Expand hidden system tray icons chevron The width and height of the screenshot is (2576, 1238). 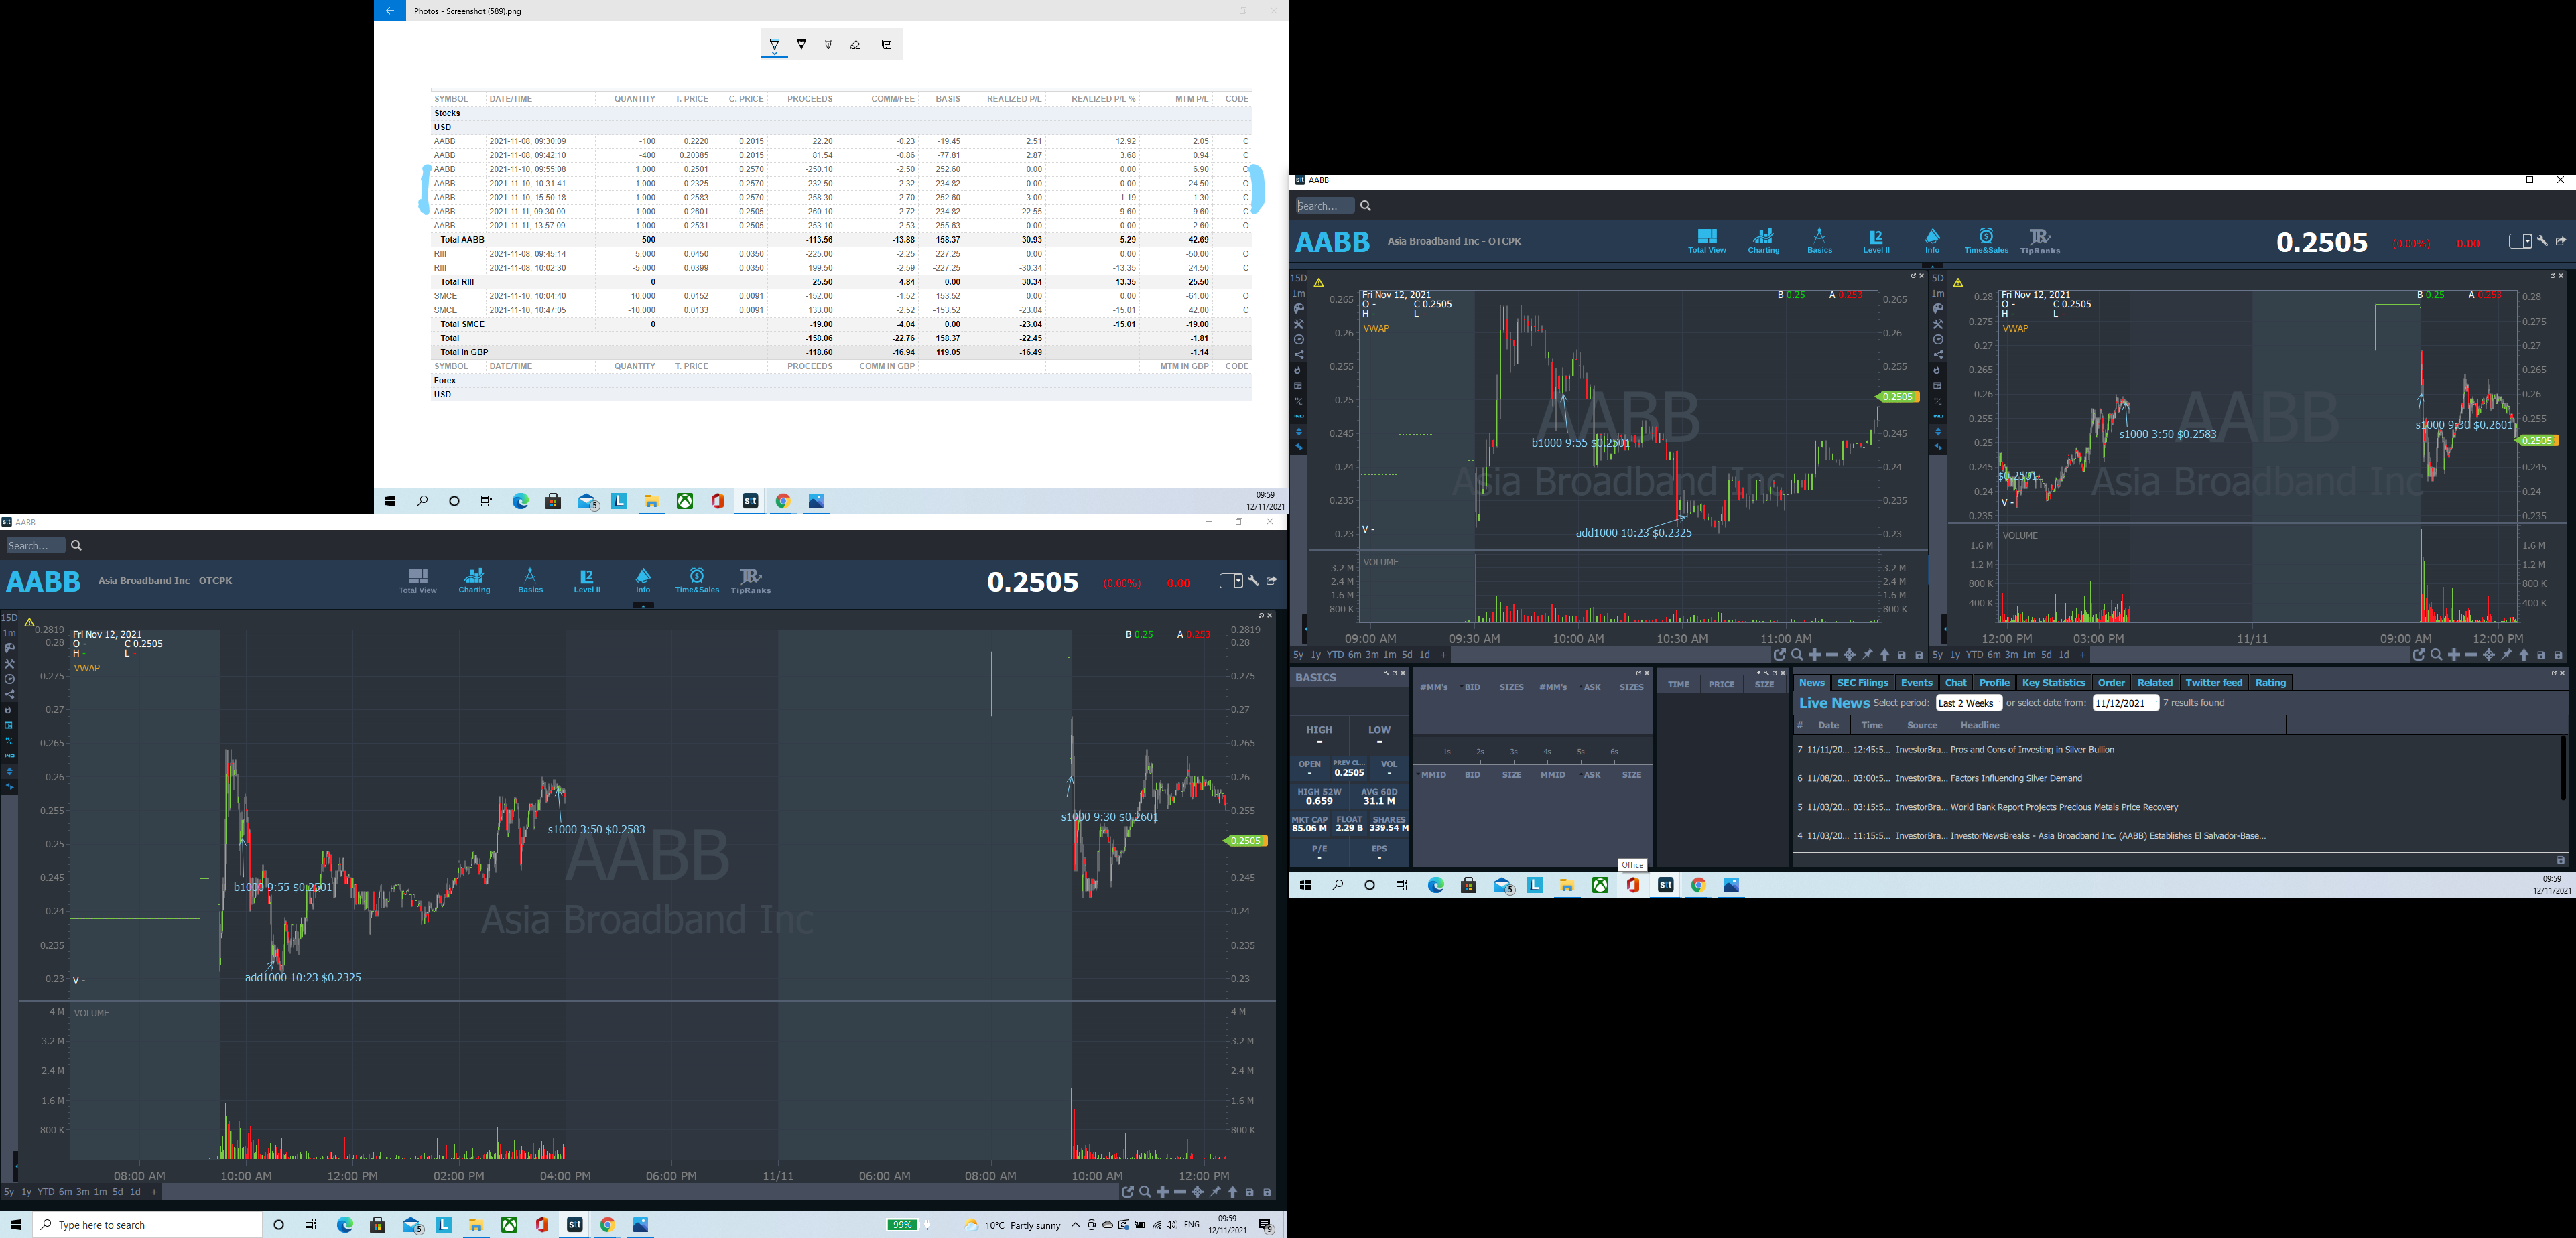[1075, 1225]
